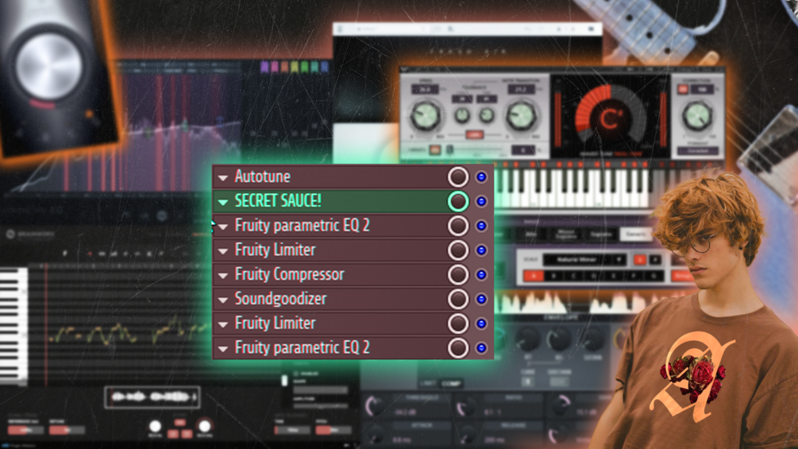Open the SECRET SAUCE! slot arrow menu
This screenshot has height=449, width=798.
(223, 202)
